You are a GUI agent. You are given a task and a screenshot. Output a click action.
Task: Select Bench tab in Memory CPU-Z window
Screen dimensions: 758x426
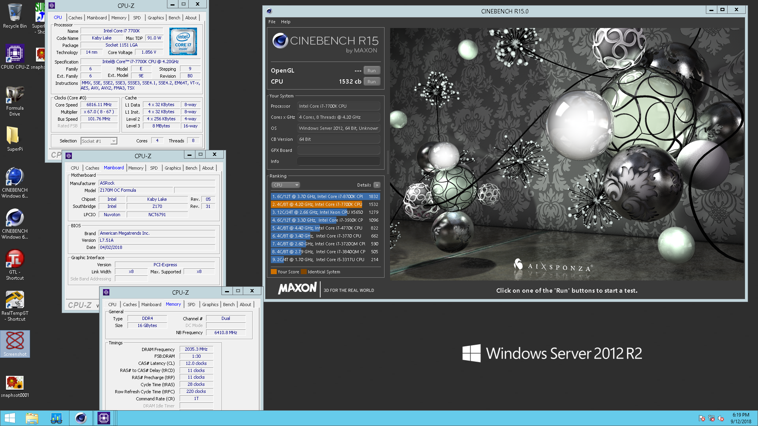tap(229, 305)
